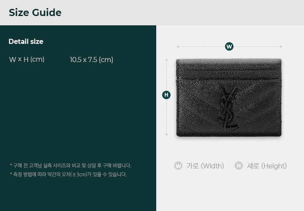Click the note about comparing measured size
The image size is (304, 211).
click(71, 166)
